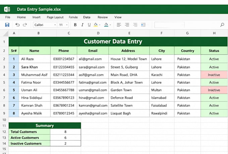Open the File menu
The image size is (228, 154).
point(8,17)
